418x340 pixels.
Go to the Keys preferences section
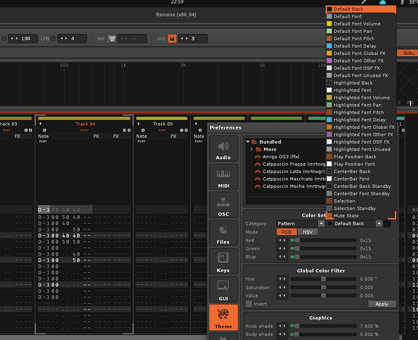tap(223, 263)
